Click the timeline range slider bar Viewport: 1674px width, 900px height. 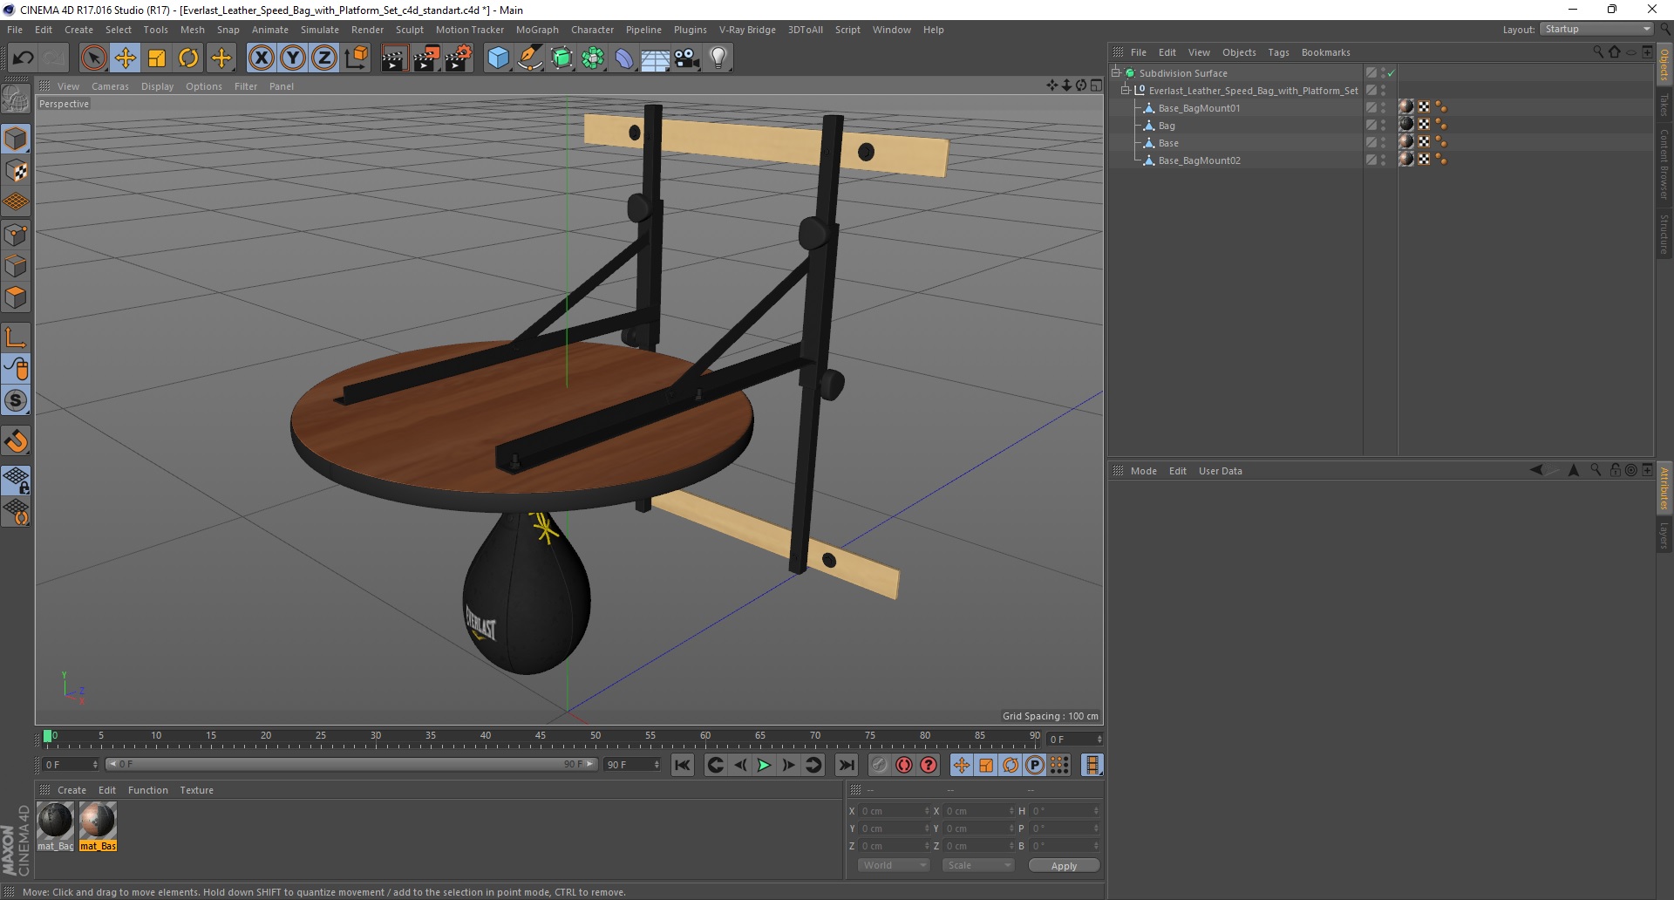click(351, 764)
